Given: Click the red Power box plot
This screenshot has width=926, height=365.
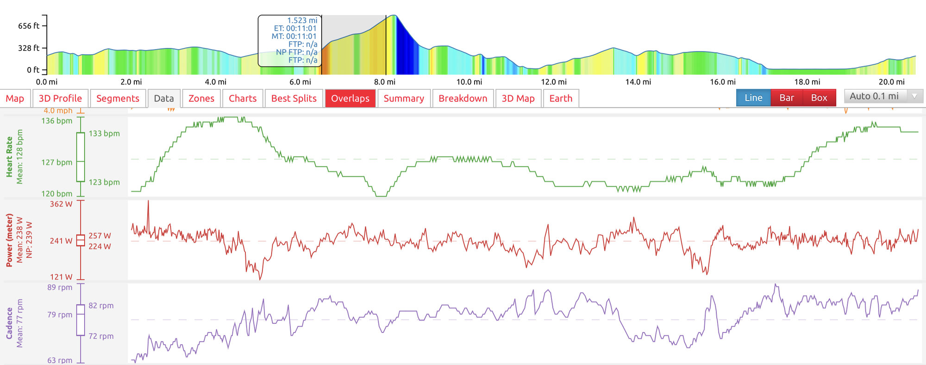Looking at the screenshot, I should click(81, 241).
